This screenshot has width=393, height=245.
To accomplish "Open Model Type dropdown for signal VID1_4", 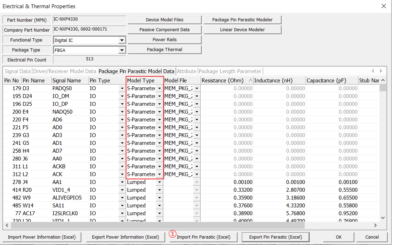I will 159,190.
